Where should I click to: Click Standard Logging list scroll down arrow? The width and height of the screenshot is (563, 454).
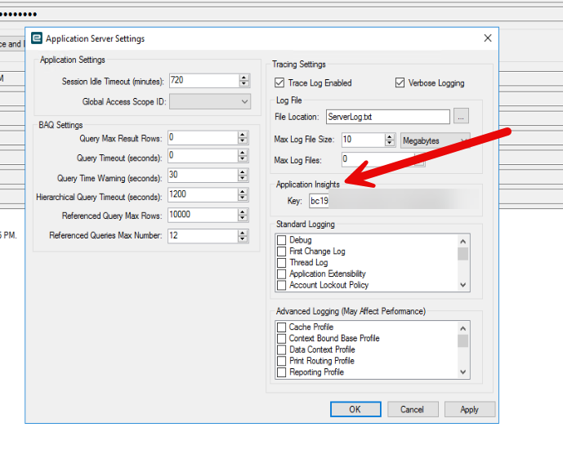(x=462, y=285)
